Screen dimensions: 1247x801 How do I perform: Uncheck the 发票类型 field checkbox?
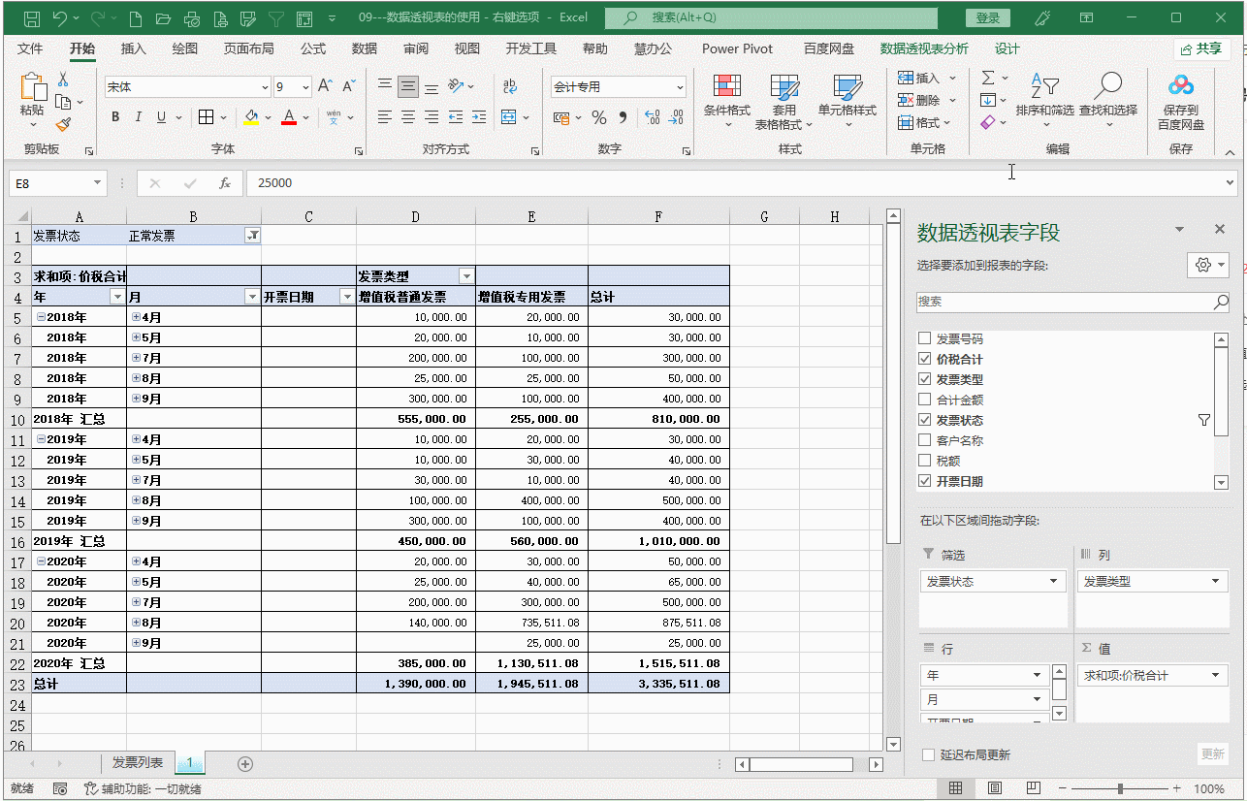click(x=924, y=379)
